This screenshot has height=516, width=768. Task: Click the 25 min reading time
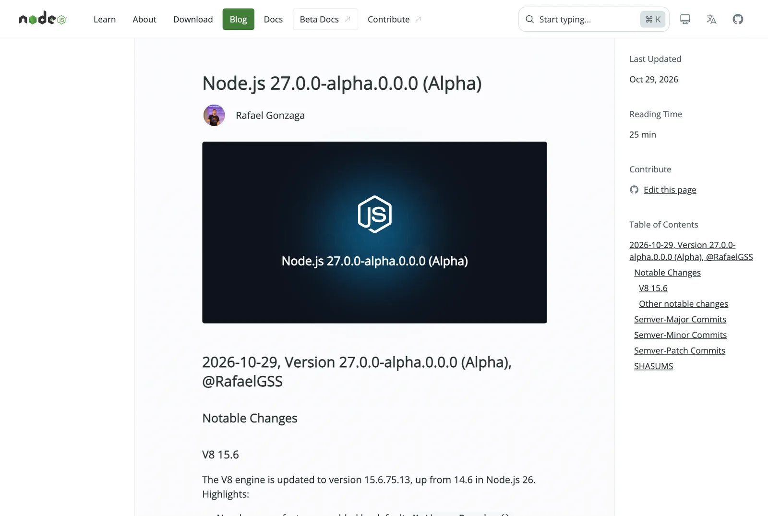[x=643, y=134]
